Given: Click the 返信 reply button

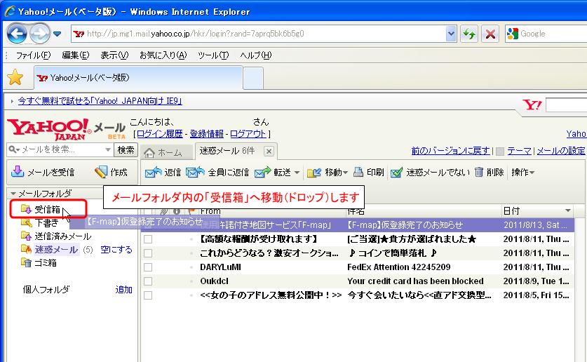Looking at the screenshot, I should [163, 172].
